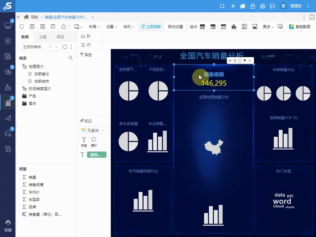Open the shopping bag market icon
Image resolution: width=316 pixels, height=237 pixels.
253,6
